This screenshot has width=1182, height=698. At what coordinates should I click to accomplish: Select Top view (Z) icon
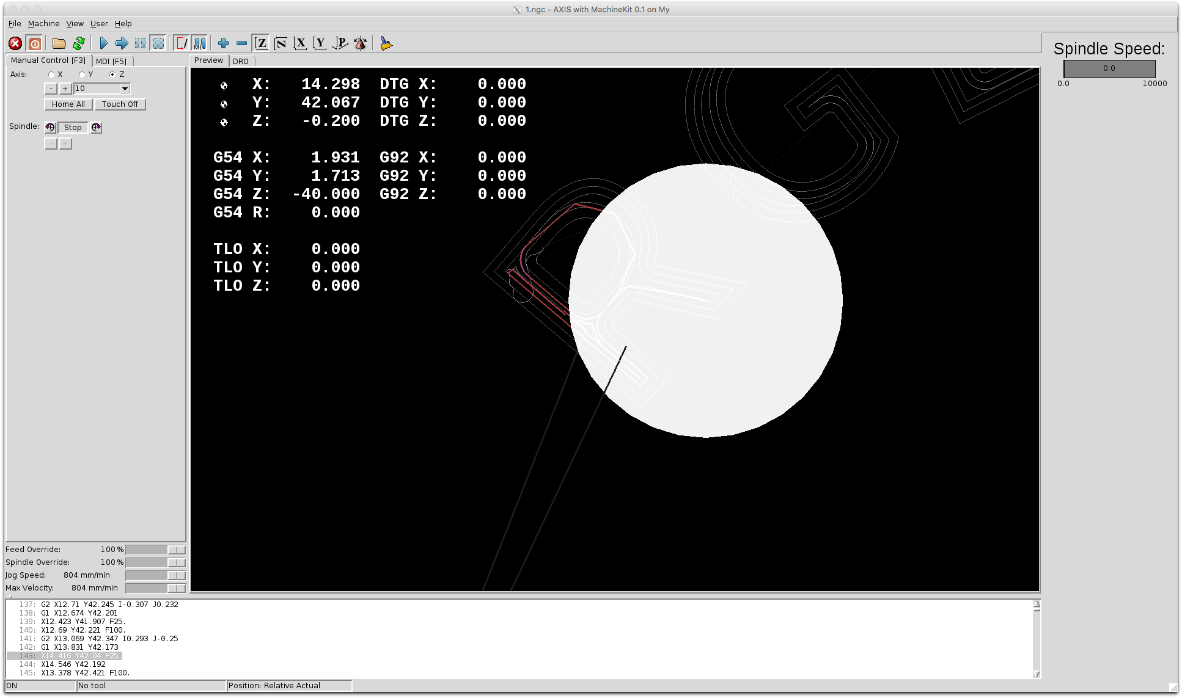[x=261, y=43]
